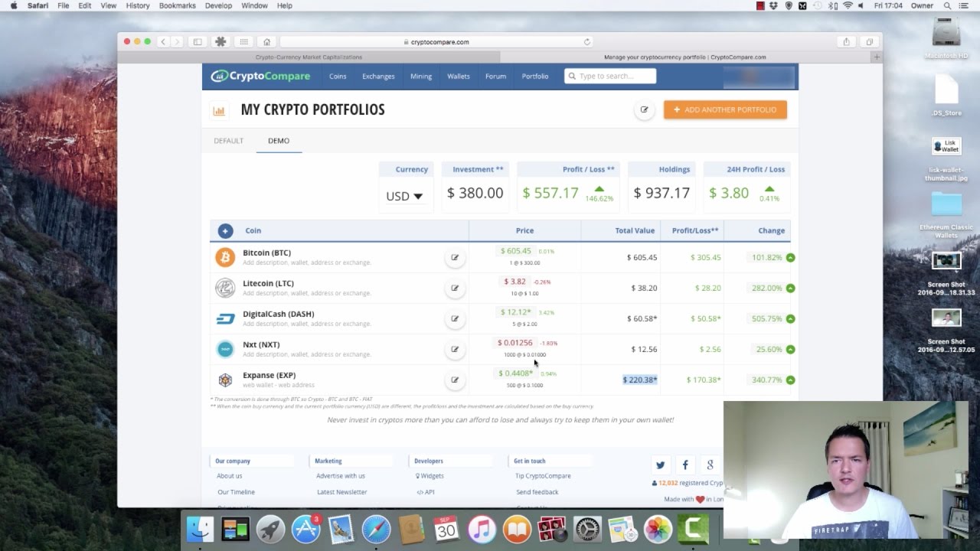Switch to Crypto-Currency Market Capitalizations tab
This screenshot has width=980, height=551.
tap(309, 57)
